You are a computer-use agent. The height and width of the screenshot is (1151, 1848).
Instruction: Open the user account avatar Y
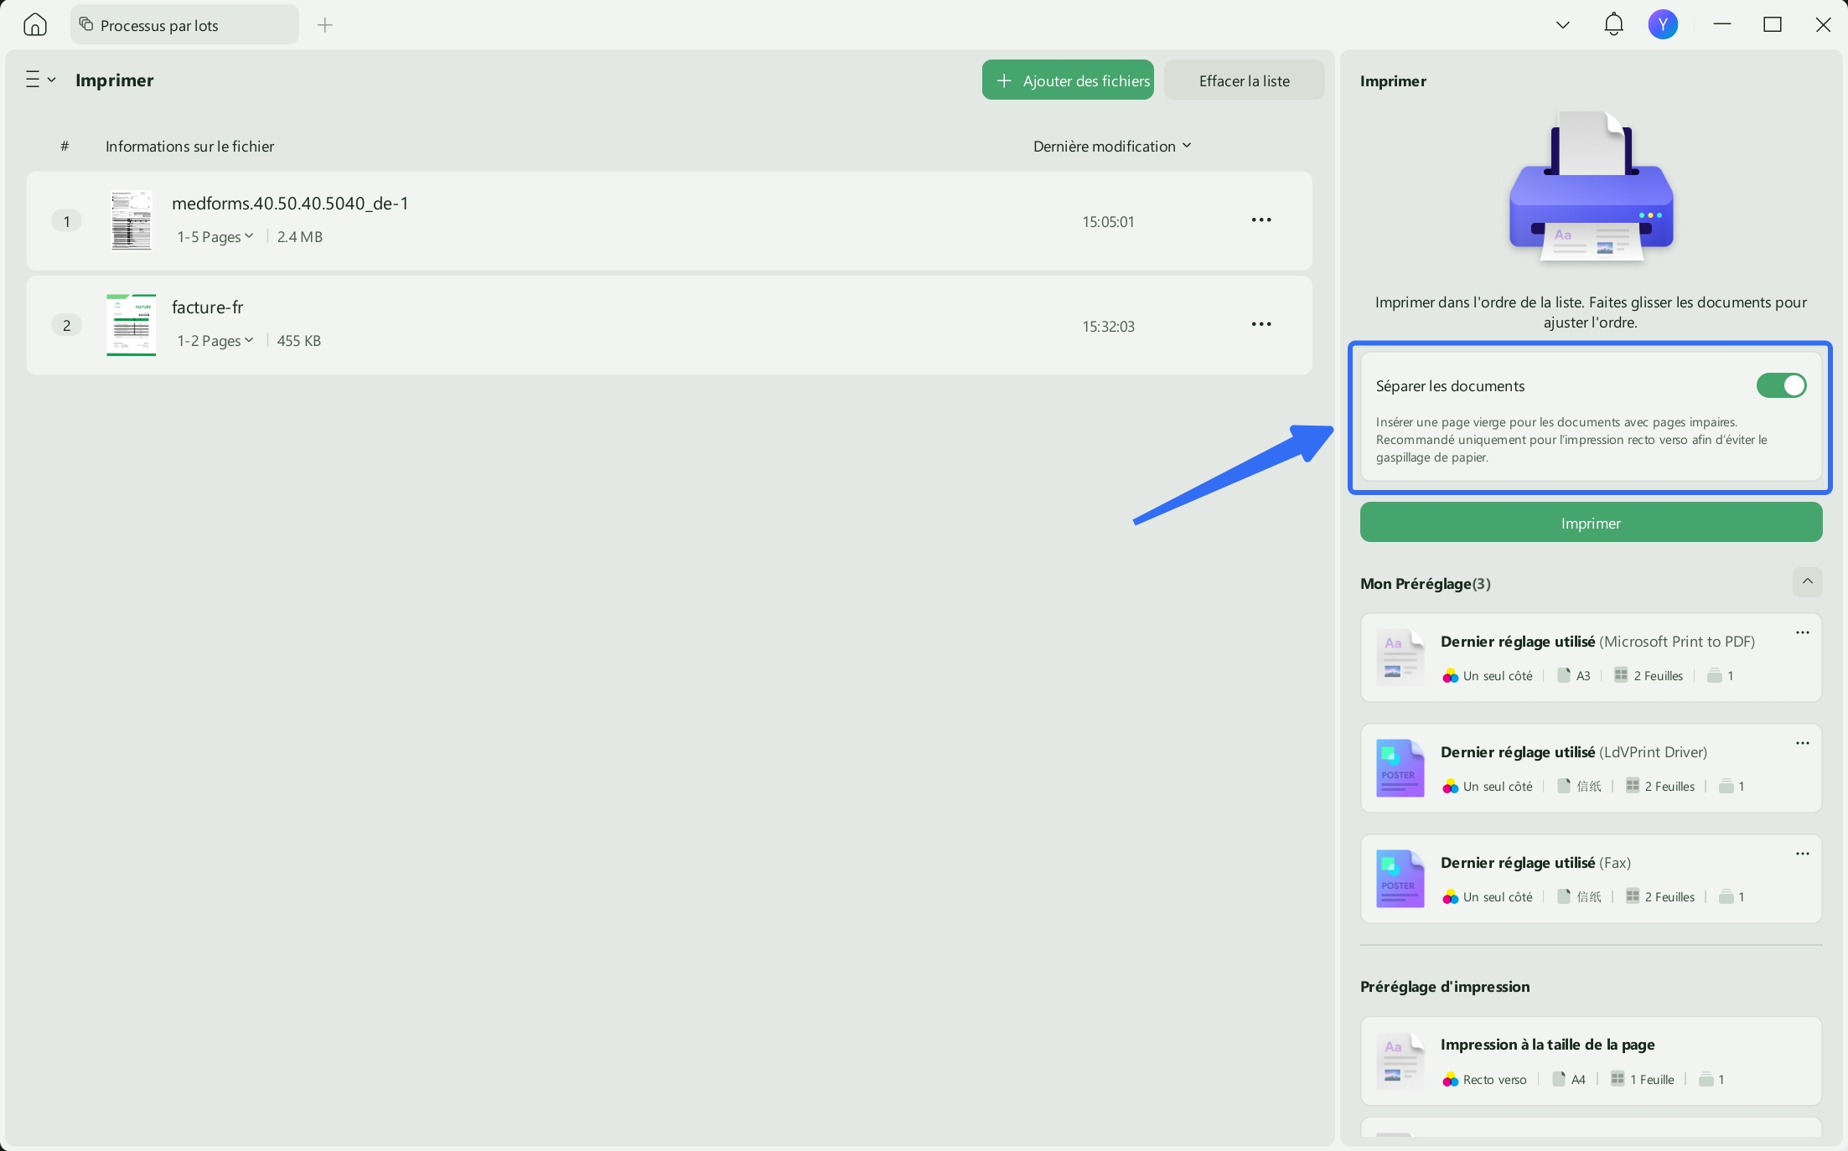[1663, 24]
